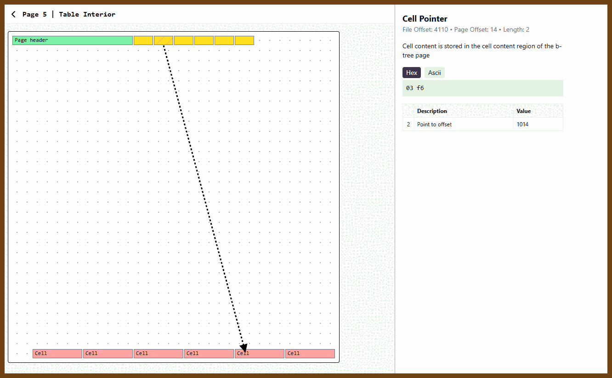Screen dimensions: 612x378
Task: Select the fourth yellow cell pointer block
Action: coord(204,40)
